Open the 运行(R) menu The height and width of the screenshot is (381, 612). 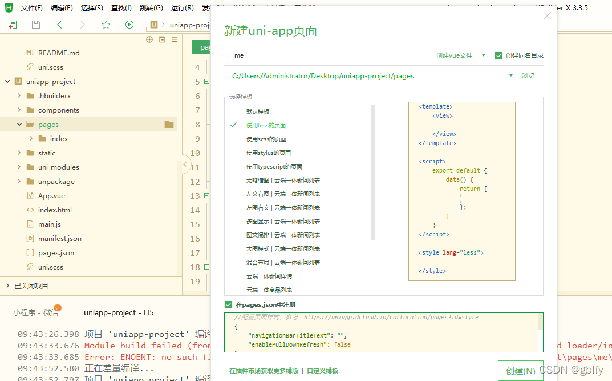(183, 8)
